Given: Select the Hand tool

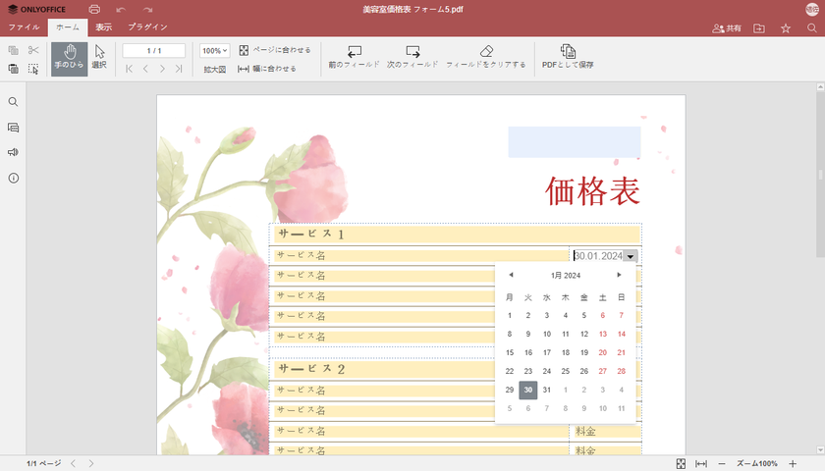Looking at the screenshot, I should tap(69, 57).
